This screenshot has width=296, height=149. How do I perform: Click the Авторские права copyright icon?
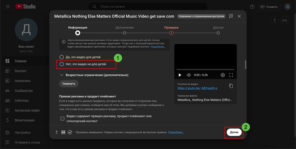[x=7, y=110]
